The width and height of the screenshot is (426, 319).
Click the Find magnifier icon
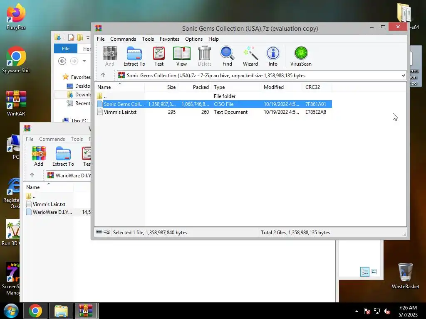[227, 56]
